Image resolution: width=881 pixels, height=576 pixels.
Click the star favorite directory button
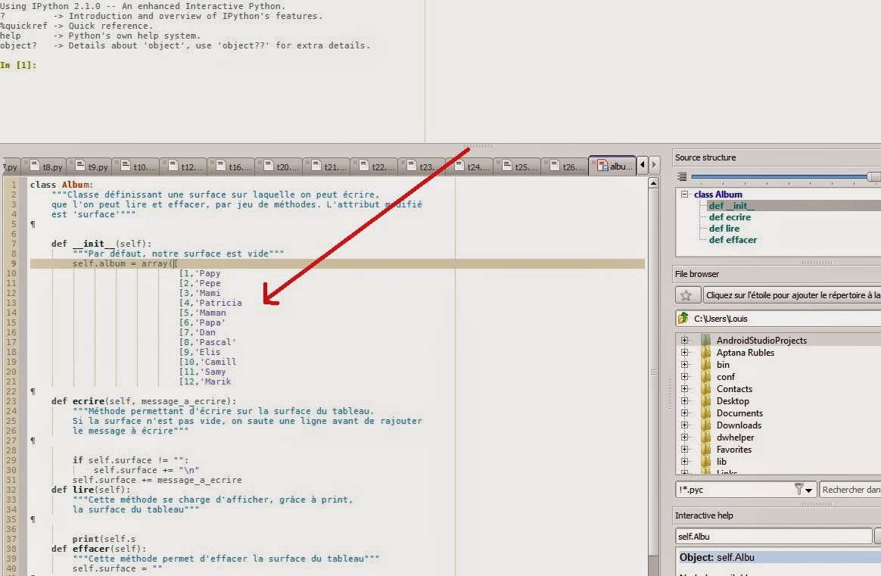pyautogui.click(x=688, y=295)
